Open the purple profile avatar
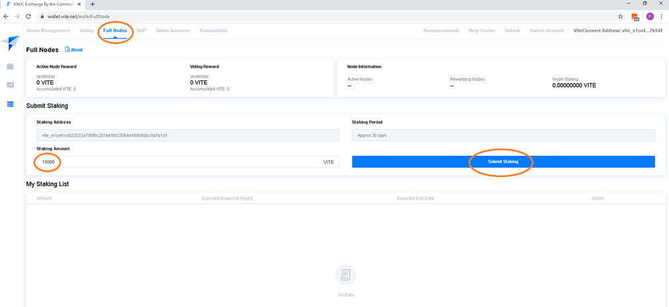This screenshot has width=669, height=307. point(650,16)
